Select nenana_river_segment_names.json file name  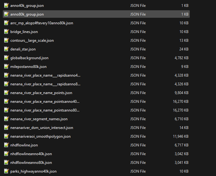[x=39, y=119]
